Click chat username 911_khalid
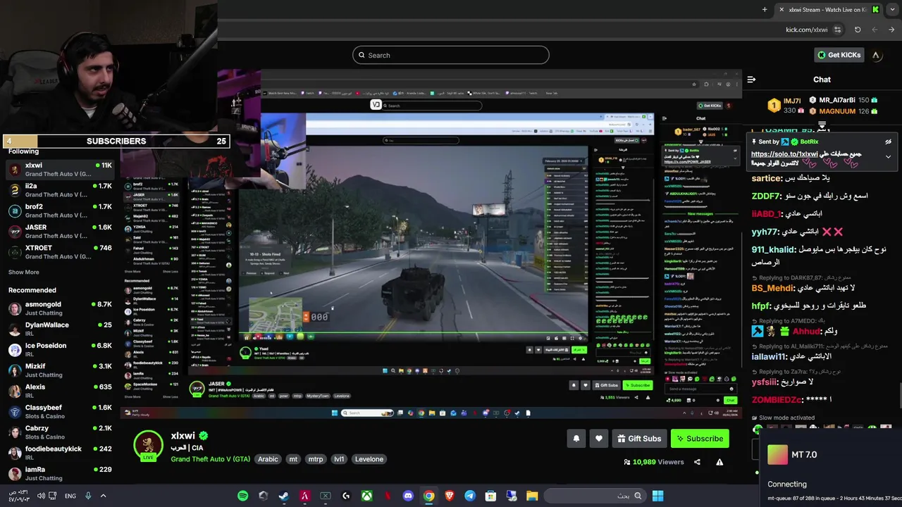 [773, 250]
